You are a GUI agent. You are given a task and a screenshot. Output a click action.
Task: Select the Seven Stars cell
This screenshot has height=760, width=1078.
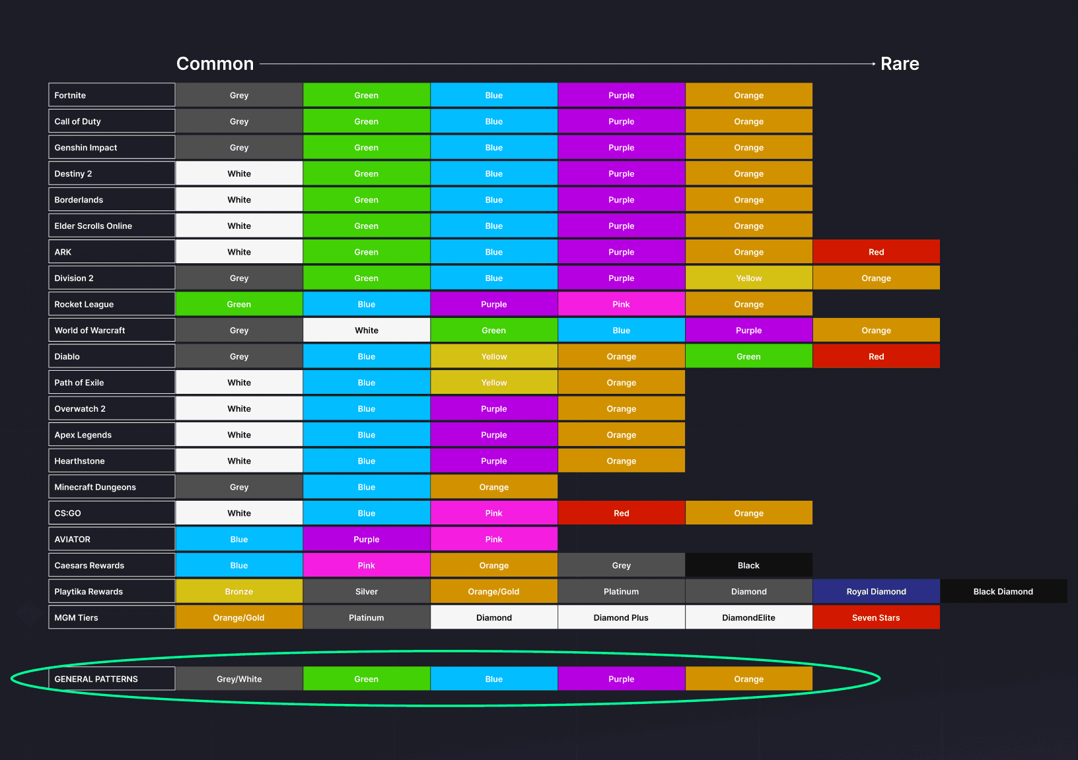876,617
